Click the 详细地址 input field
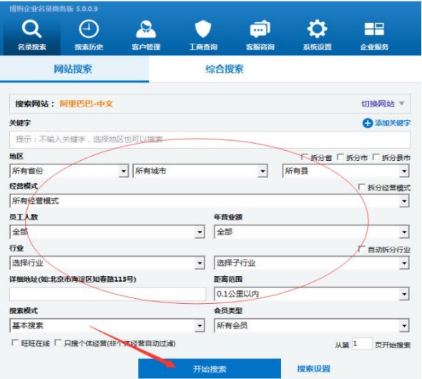 [108, 294]
